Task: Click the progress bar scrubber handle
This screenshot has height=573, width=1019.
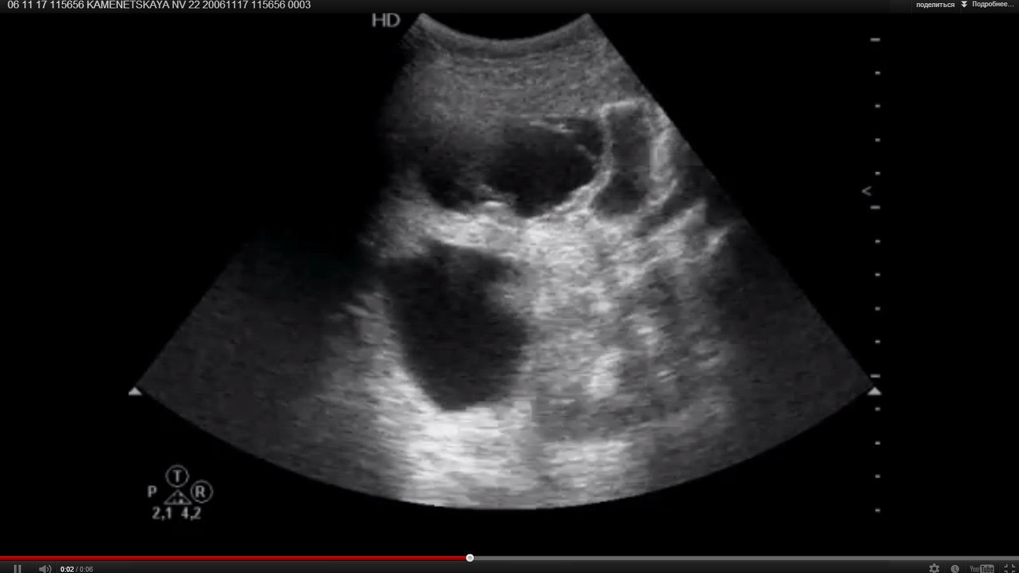Action: coord(470,558)
